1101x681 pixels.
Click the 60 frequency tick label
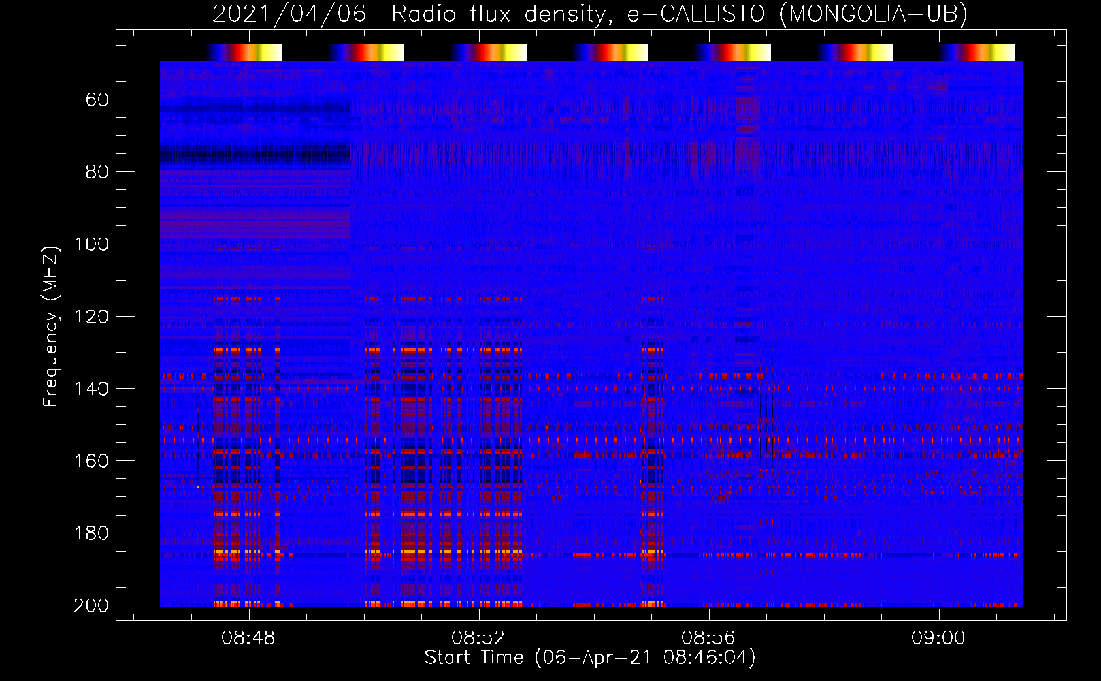coord(97,100)
